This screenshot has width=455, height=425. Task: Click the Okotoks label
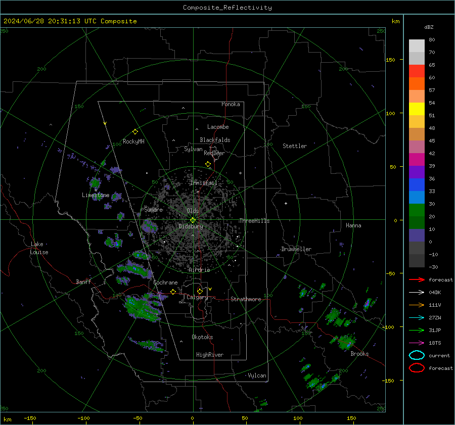coord(202,338)
